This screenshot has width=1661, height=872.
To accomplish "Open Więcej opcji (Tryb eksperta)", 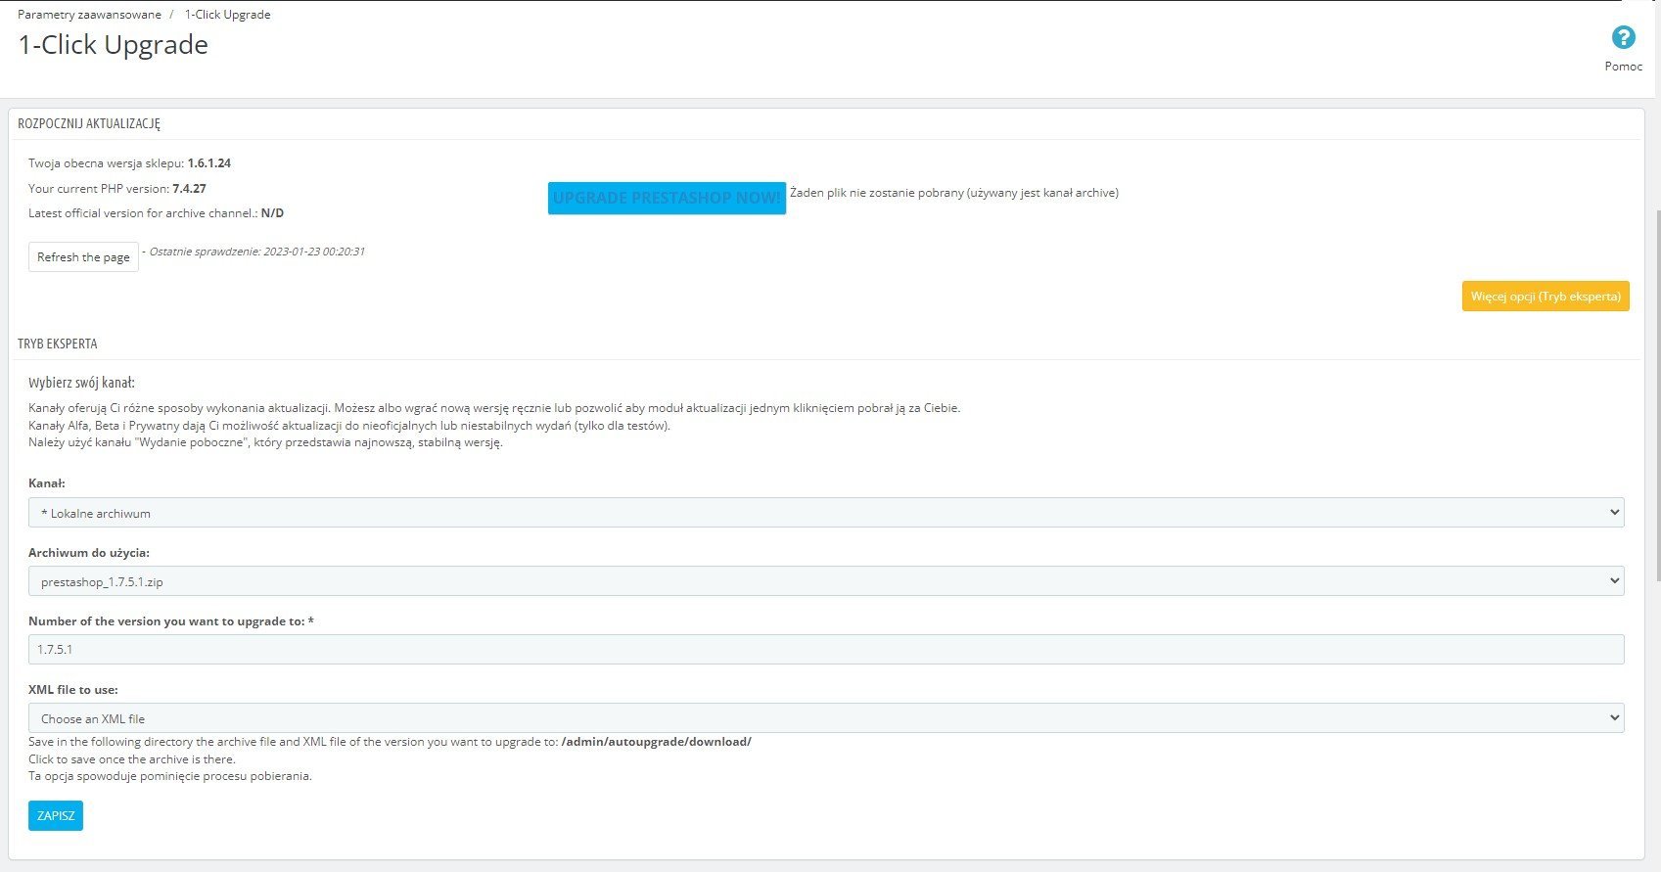I will (x=1546, y=297).
